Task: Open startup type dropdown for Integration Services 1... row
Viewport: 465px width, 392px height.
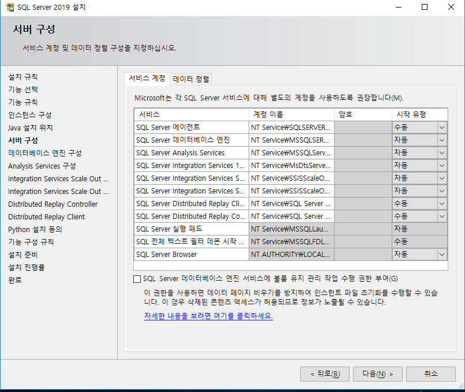Action: click(442, 166)
